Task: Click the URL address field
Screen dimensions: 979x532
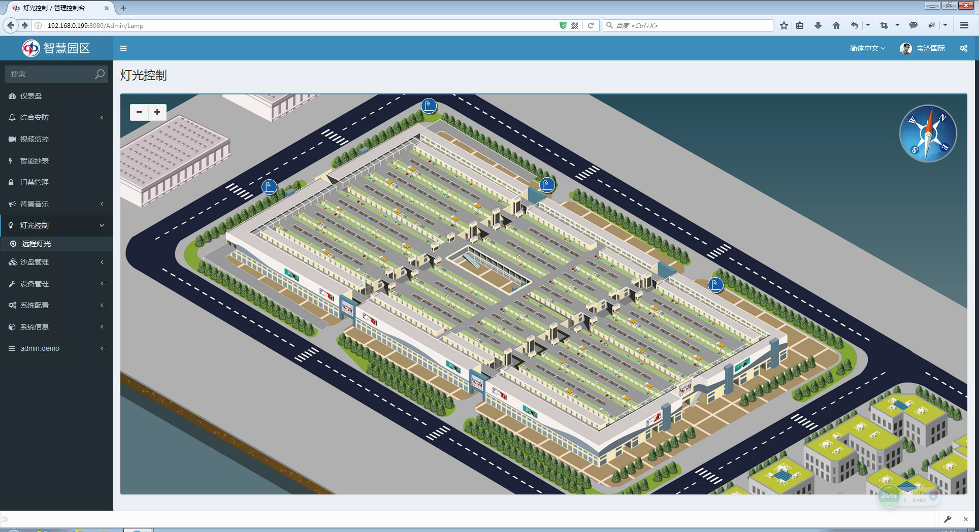Action: click(300, 25)
